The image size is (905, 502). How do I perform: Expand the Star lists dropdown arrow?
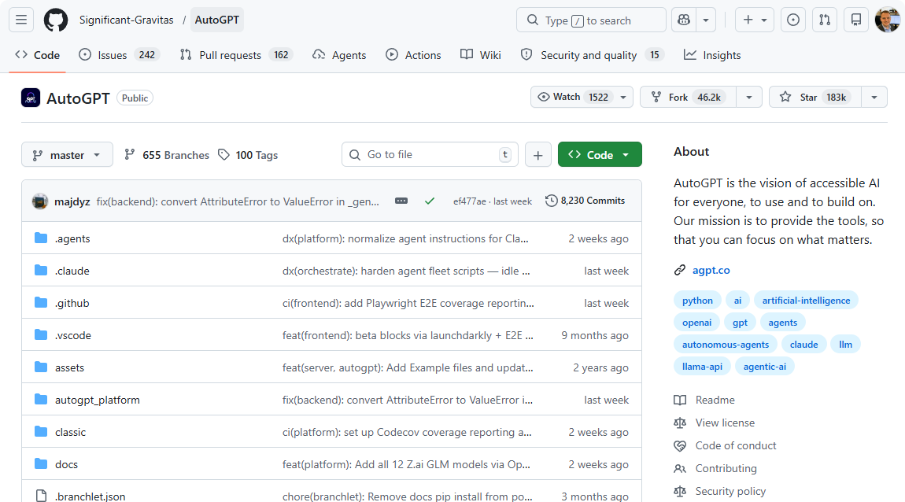point(874,97)
